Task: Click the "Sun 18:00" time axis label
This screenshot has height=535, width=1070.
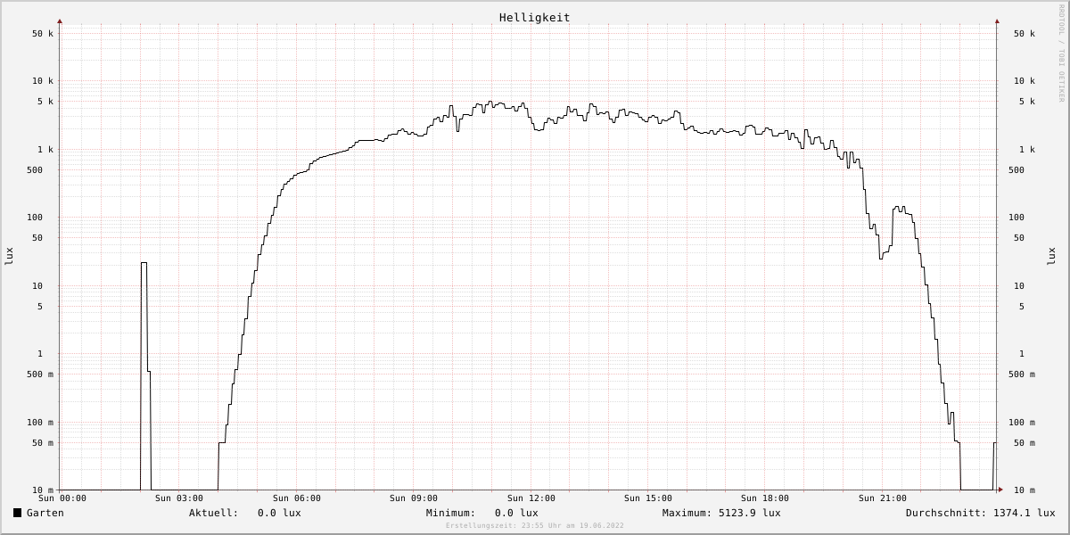Action: (765, 498)
